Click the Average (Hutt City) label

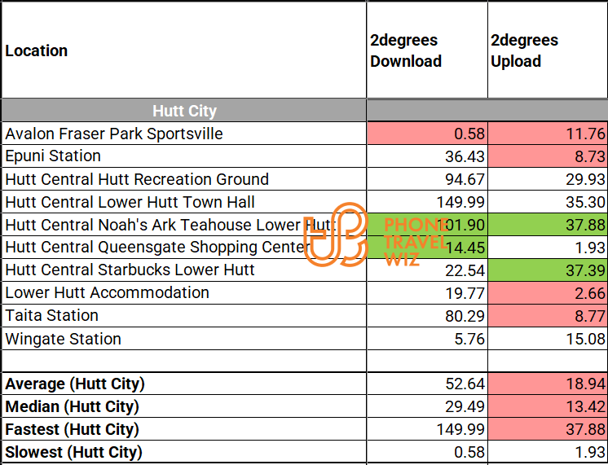183,384
